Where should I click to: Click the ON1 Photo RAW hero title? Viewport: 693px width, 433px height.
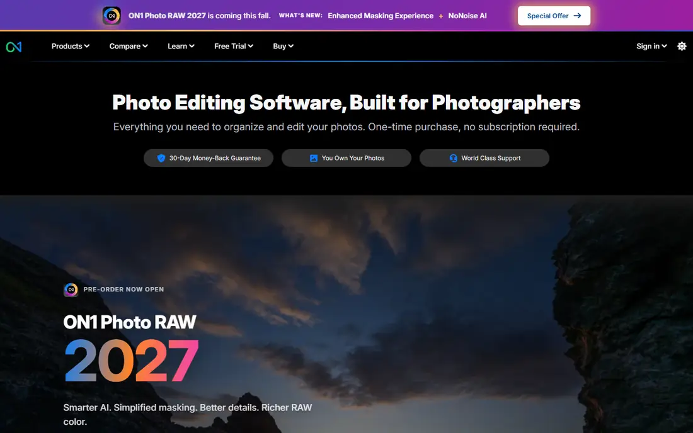tap(130, 322)
